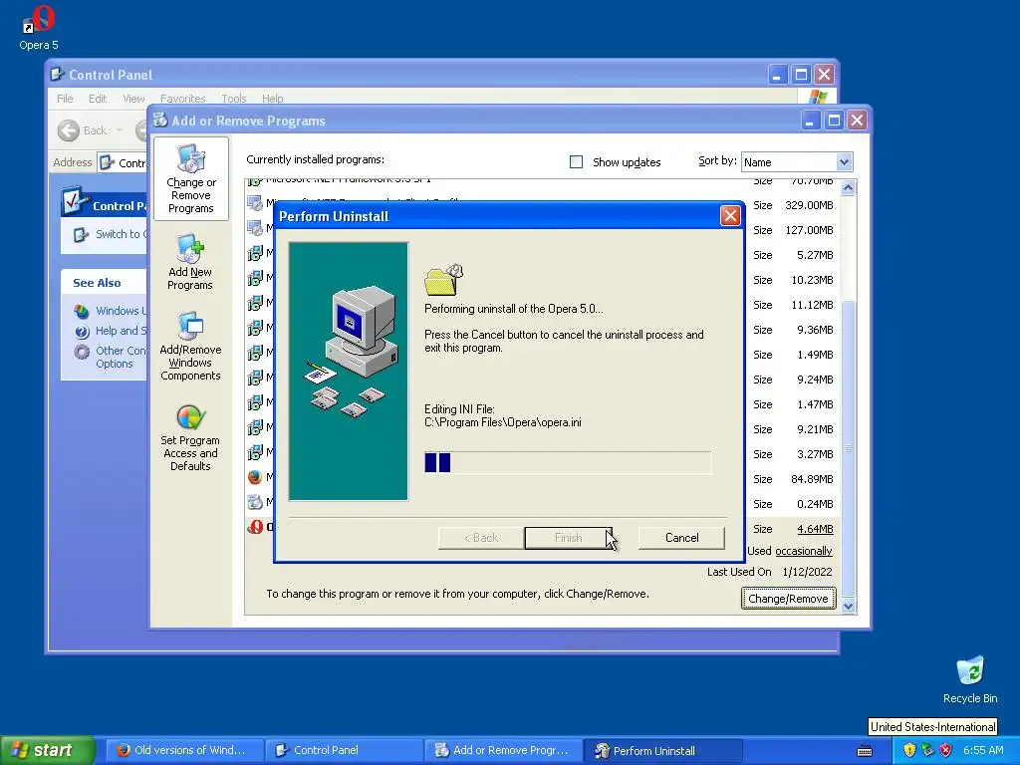Cancel the Opera uninstall process
Viewport: 1020px width, 765px height.
tap(681, 538)
